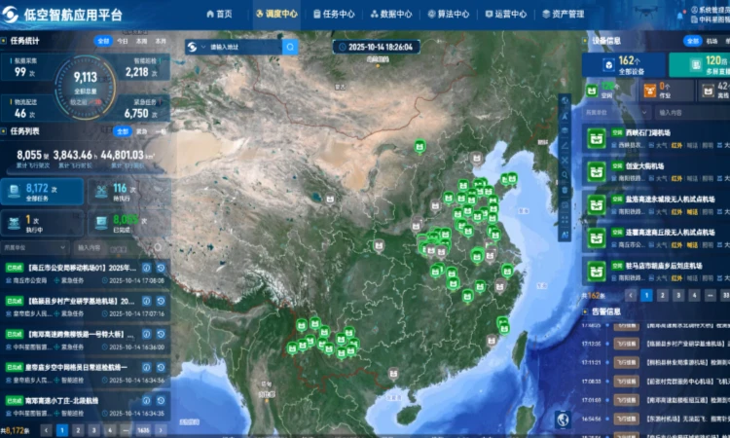Screen dimensions: 730x438
Task: Click 盐洛高速永城段无人机试点机场 device name
Action: pyautogui.click(x=670, y=199)
